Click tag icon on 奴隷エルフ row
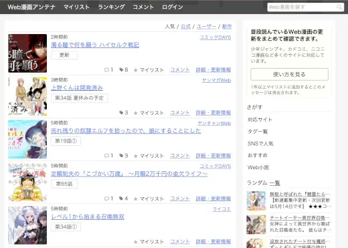348x248 pixels. [x=121, y=156]
